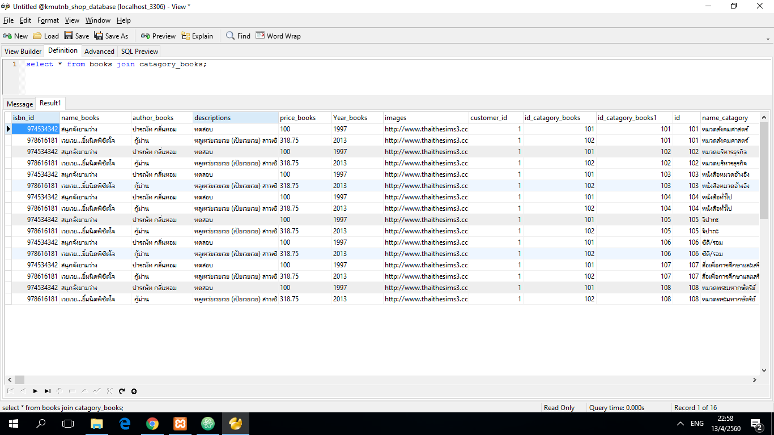Click the Explain toolbar button
Screen dimensions: 774x435
coord(197,36)
